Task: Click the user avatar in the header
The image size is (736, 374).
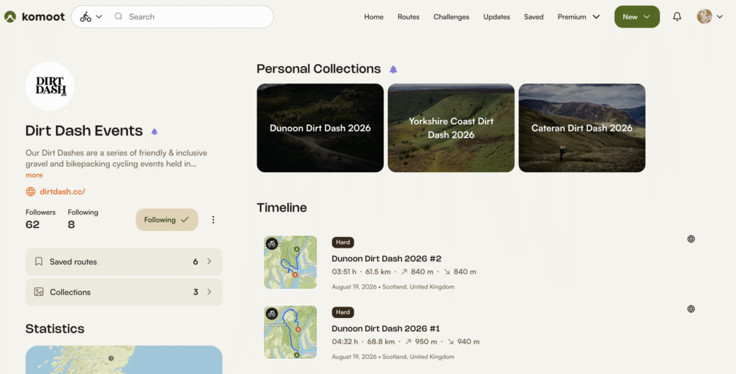Action: click(x=704, y=17)
